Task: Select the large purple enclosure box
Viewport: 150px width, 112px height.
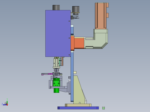Action: click(58, 33)
